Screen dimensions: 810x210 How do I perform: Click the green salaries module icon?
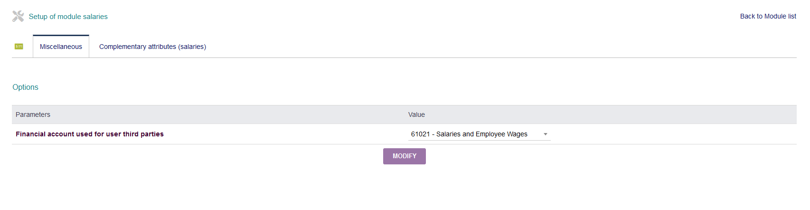[19, 47]
